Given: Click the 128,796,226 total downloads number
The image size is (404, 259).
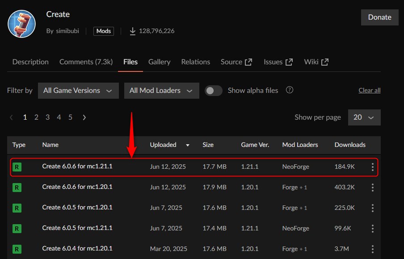Looking at the screenshot, I should [x=157, y=31].
